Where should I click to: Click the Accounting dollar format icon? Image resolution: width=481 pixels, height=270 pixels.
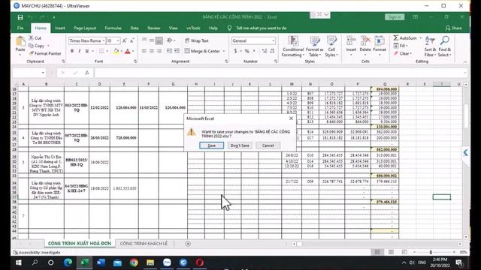coord(235,51)
